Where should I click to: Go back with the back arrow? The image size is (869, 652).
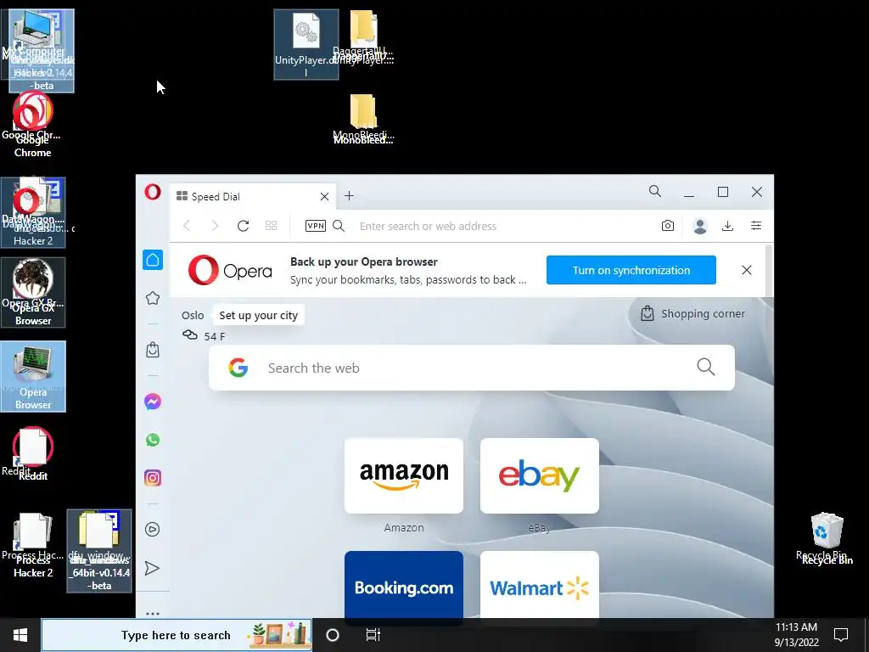point(187,226)
